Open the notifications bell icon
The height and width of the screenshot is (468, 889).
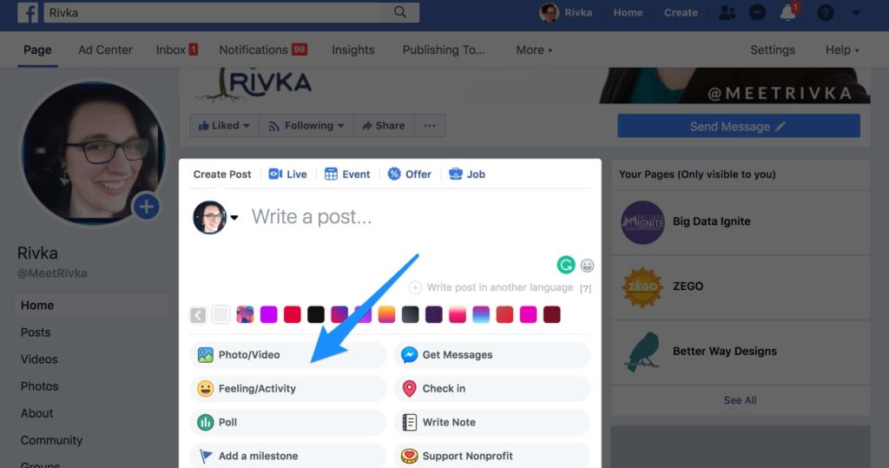pos(788,13)
